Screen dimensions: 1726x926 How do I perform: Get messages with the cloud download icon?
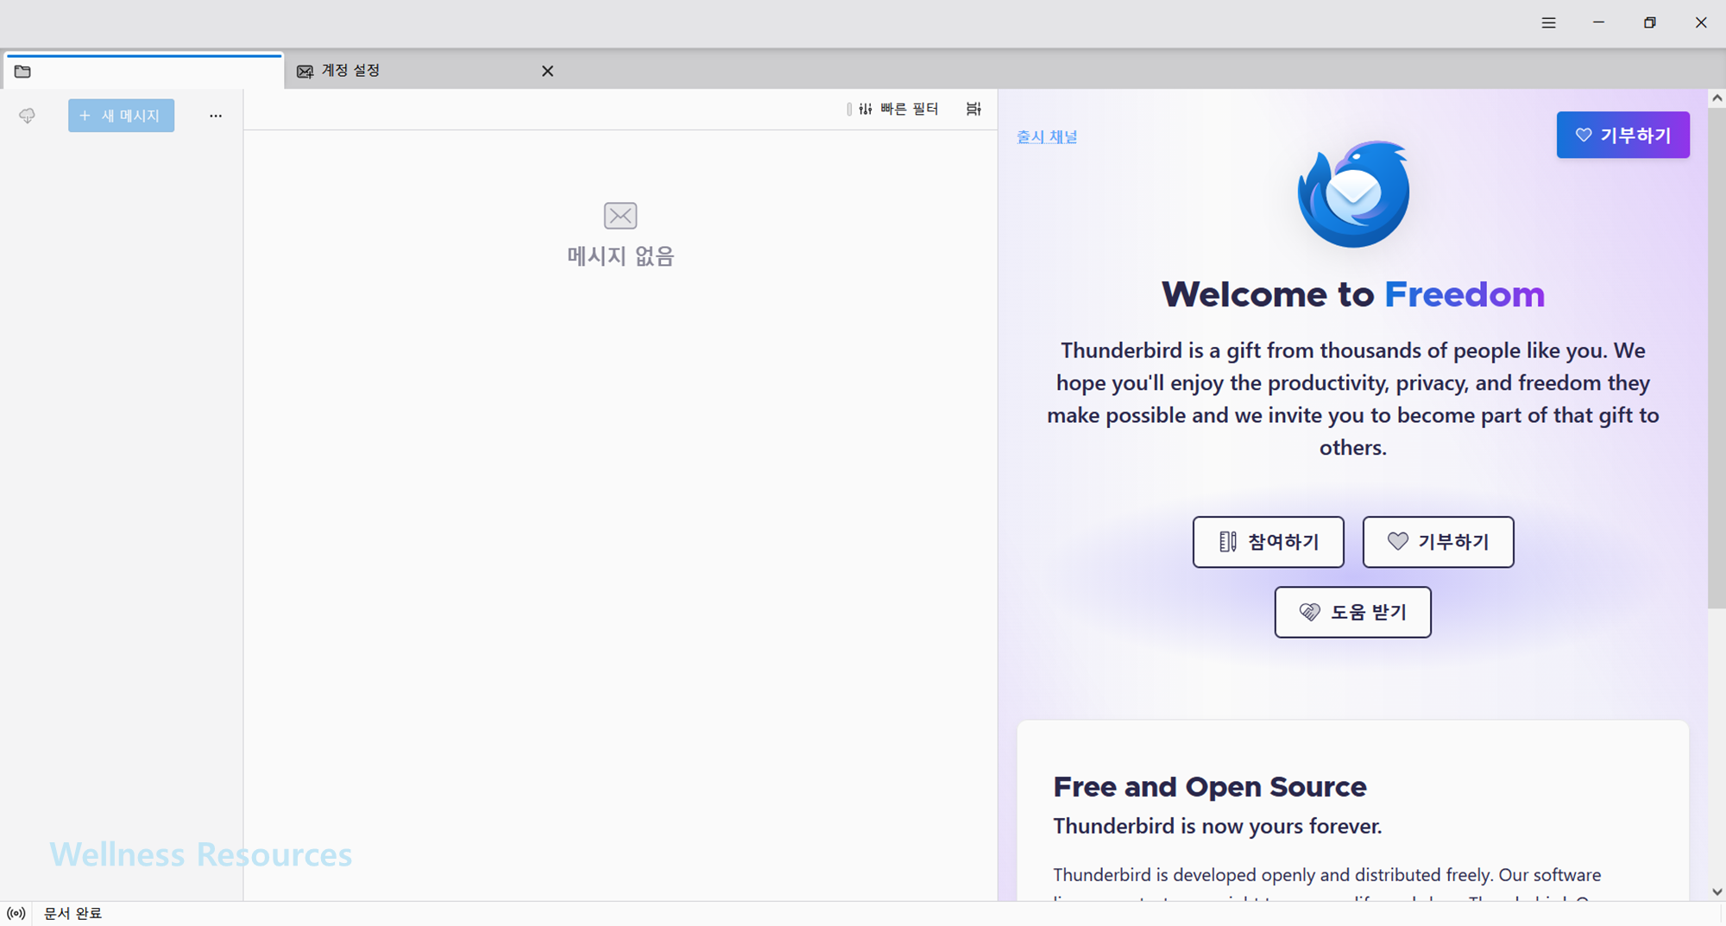[x=27, y=116]
